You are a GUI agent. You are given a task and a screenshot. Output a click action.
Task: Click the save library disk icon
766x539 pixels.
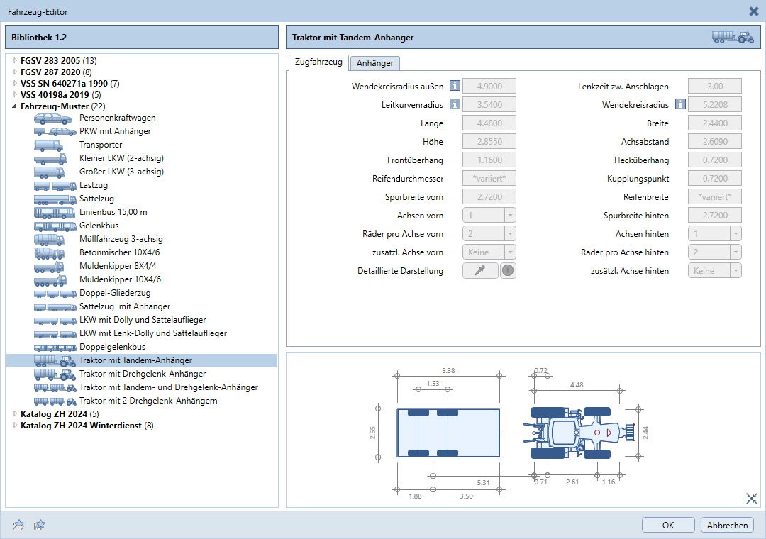(40, 525)
